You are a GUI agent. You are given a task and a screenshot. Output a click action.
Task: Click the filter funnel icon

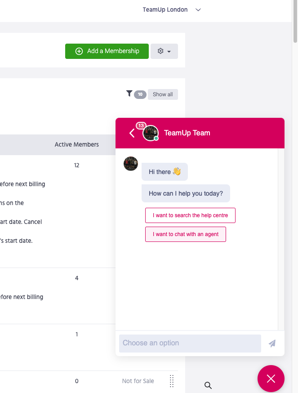[x=129, y=94]
